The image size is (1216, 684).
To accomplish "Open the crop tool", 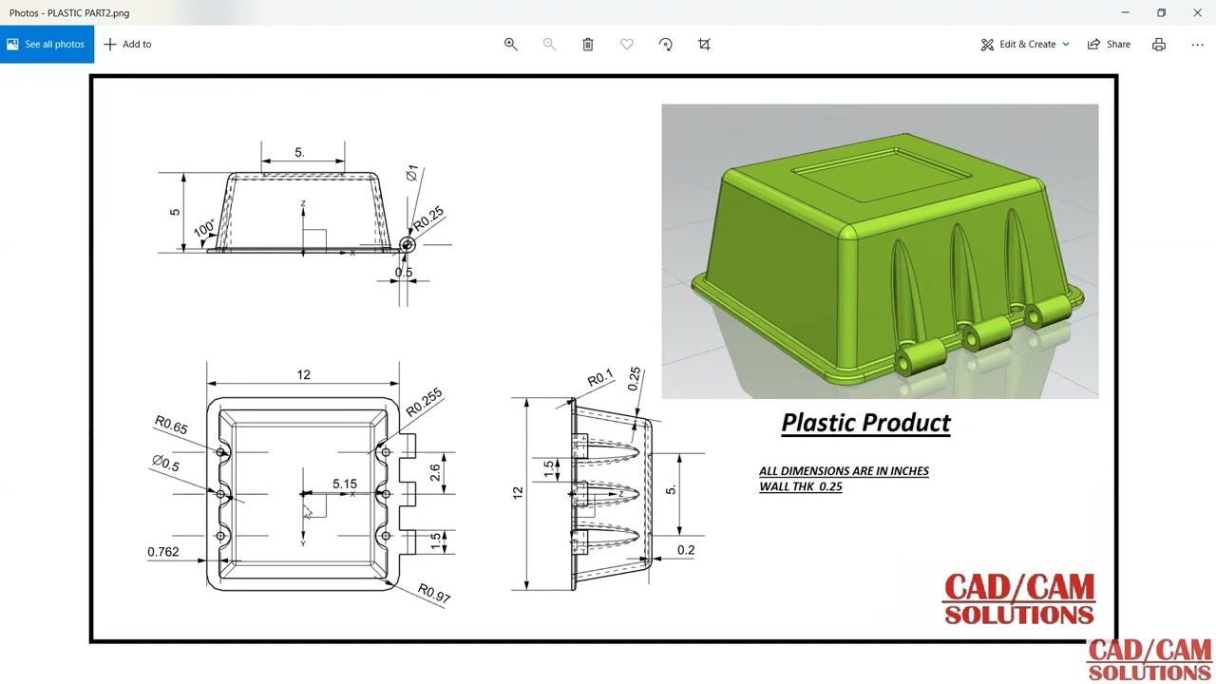I will pyautogui.click(x=704, y=44).
